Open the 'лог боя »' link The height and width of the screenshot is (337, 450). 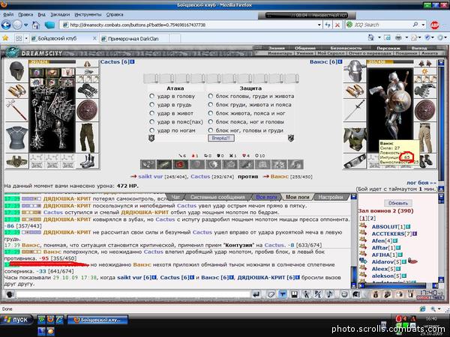coord(421,183)
